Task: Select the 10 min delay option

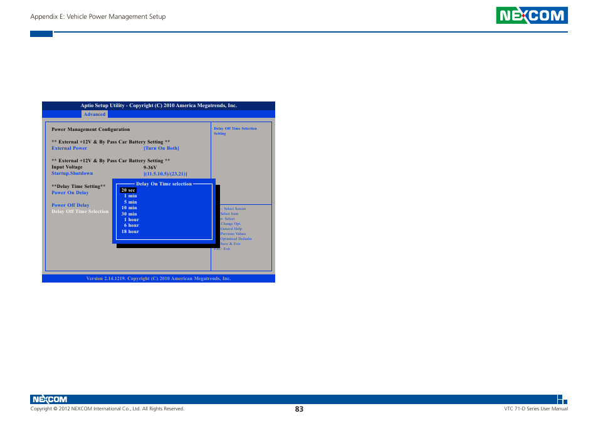Action: click(129, 207)
